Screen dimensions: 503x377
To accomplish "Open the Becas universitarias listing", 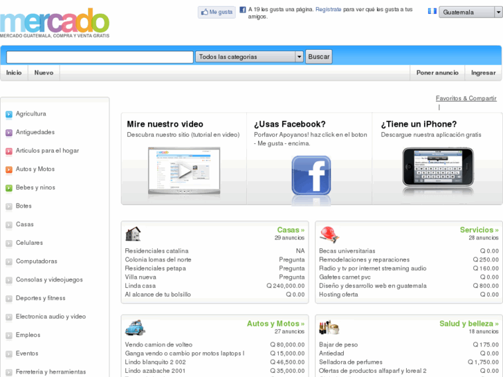I will point(347,251).
